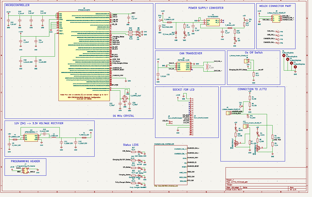Viewport: 312px width, 197px height.
Task: Select test point TP4 near +5V
Action: (x=247, y=21)
